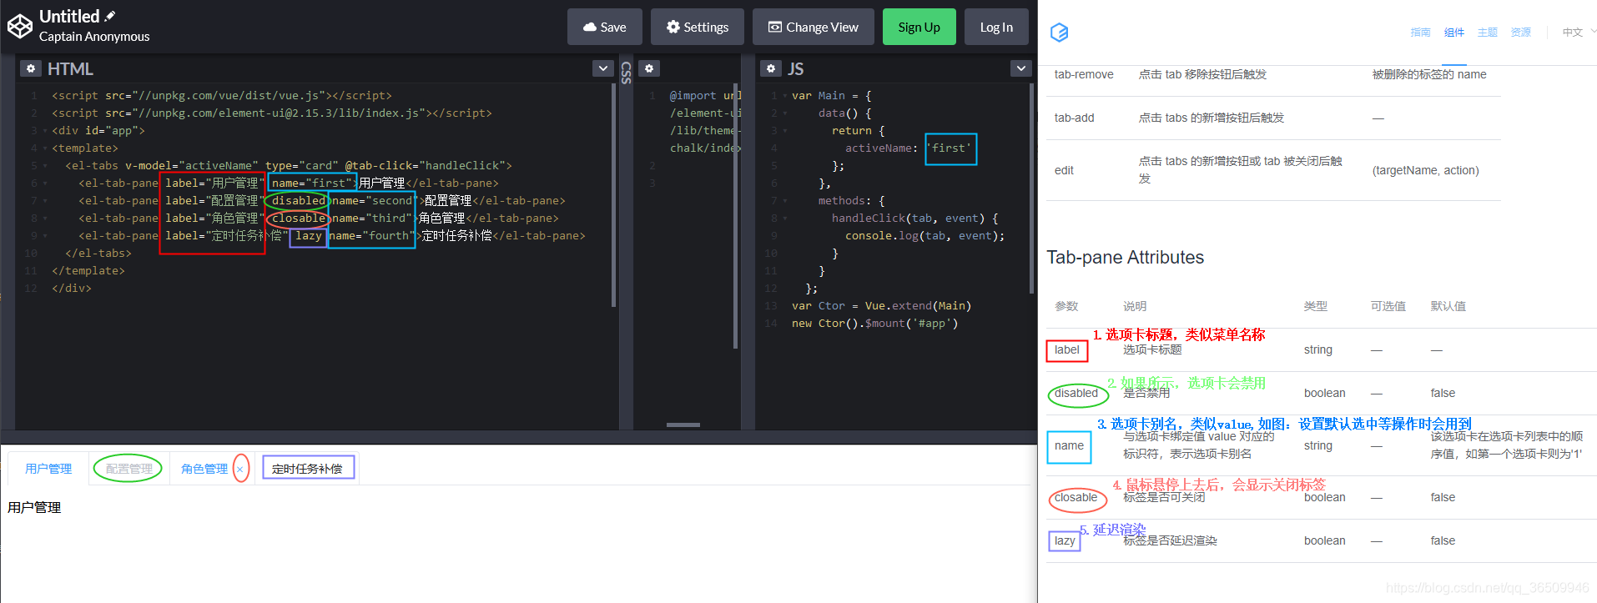The width and height of the screenshot is (1597, 603).
Task: Click the 默认值 column header
Action: click(x=1448, y=306)
